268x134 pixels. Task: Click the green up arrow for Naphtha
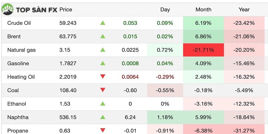[103, 117]
